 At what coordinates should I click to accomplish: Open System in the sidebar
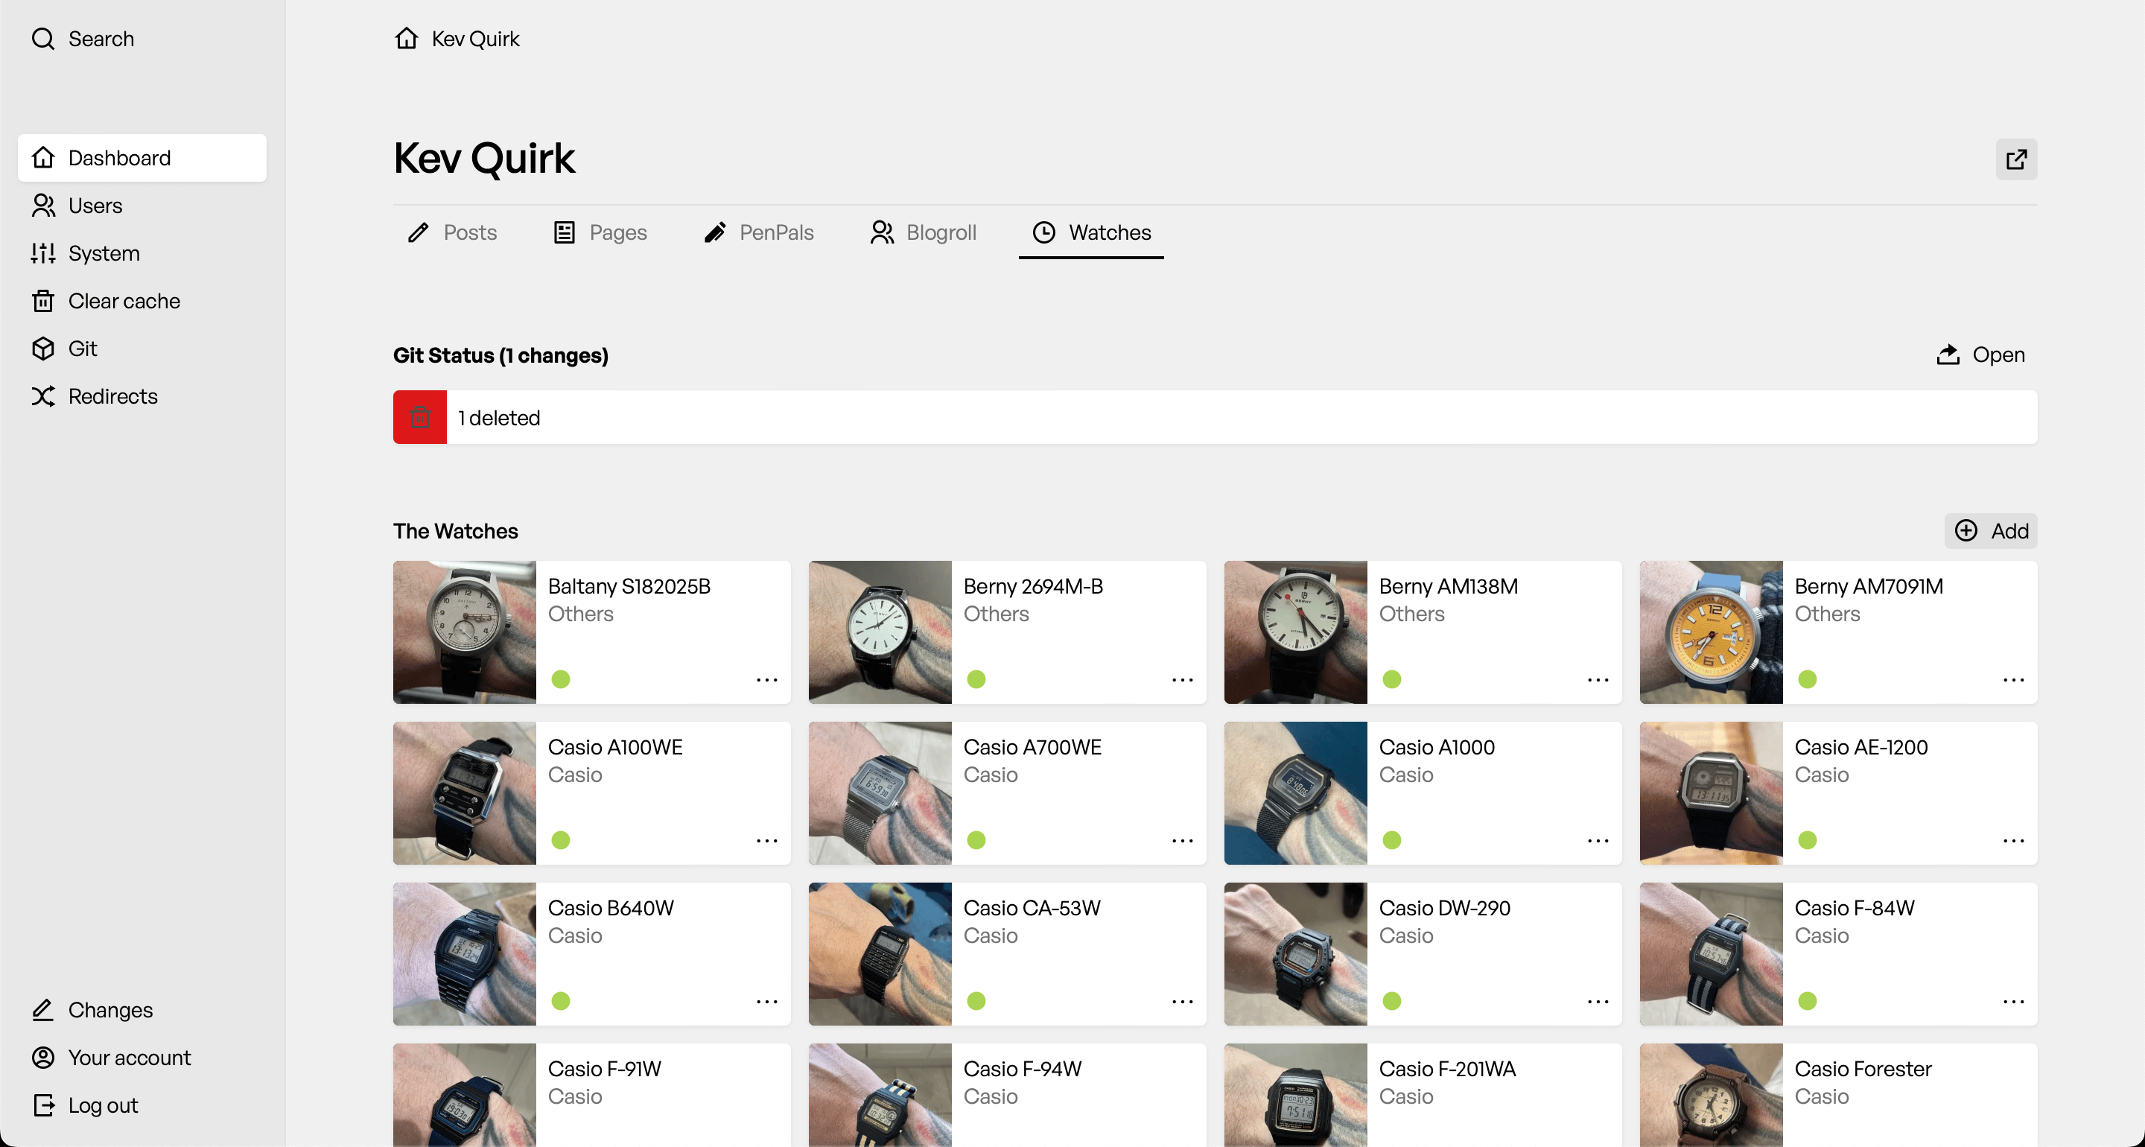(x=142, y=253)
